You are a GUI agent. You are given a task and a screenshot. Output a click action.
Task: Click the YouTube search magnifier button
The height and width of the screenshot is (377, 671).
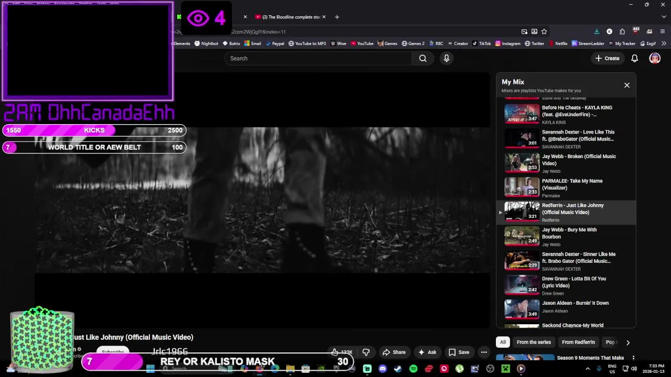pyautogui.click(x=423, y=58)
